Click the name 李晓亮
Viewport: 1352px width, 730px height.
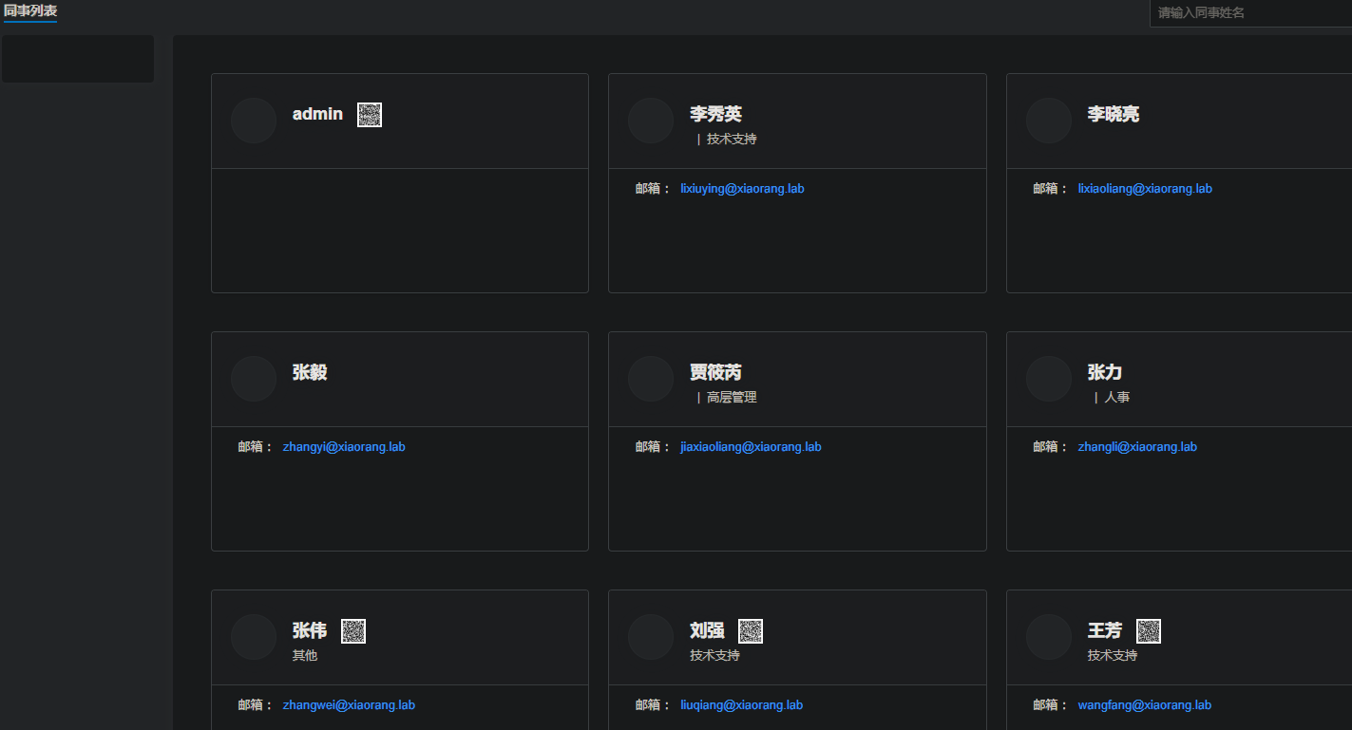[x=1114, y=114]
